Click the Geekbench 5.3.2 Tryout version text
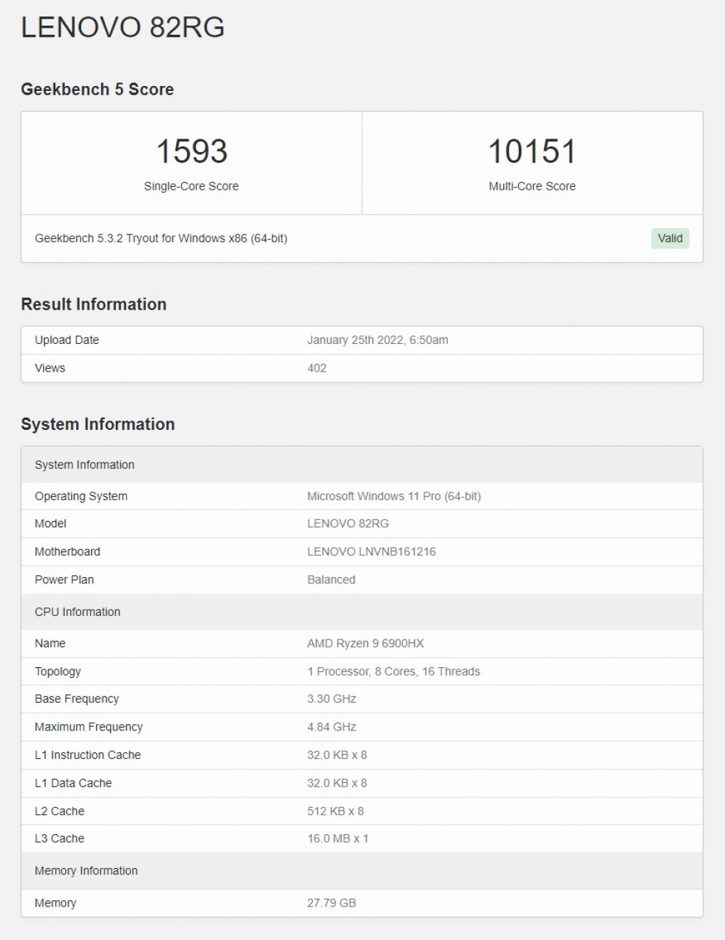Screen dimensions: 725x940 161,238
